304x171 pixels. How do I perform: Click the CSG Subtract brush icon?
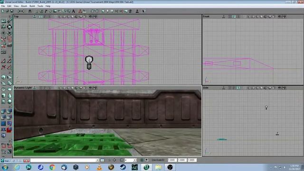click(9, 111)
